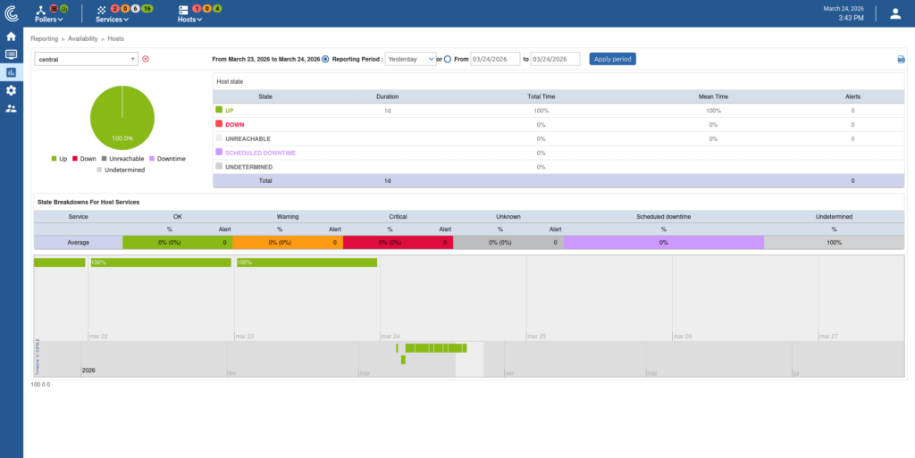Select the From date range radio button

click(x=448, y=59)
